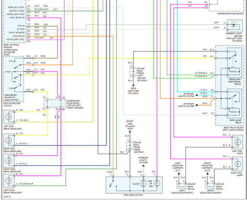Screen dimensions: 247x200
Task: Click the 5V REF label
Action: 21,29
